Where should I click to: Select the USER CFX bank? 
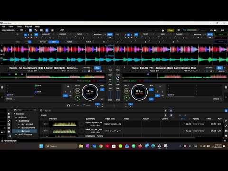pos(54,42)
